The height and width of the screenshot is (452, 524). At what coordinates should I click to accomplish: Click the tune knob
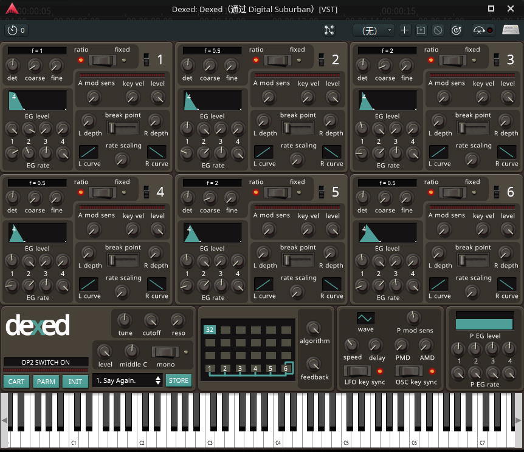pos(125,320)
